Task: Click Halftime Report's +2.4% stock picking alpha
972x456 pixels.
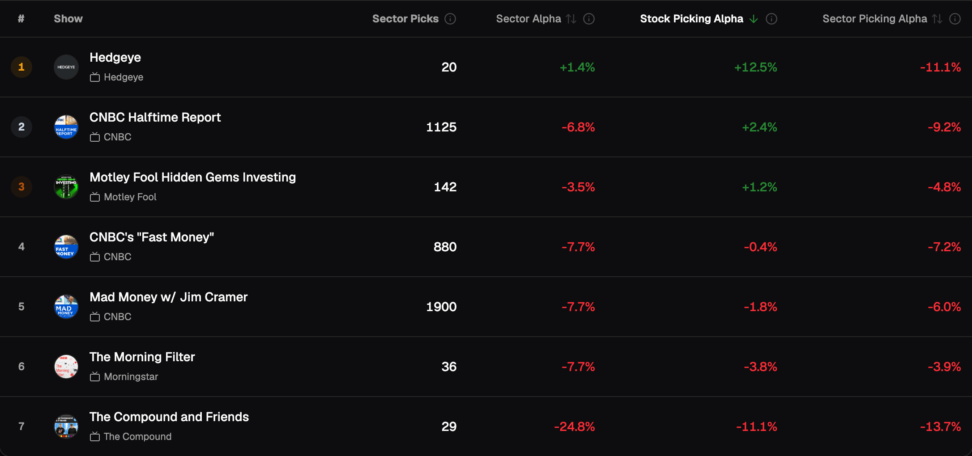Action: tap(759, 127)
